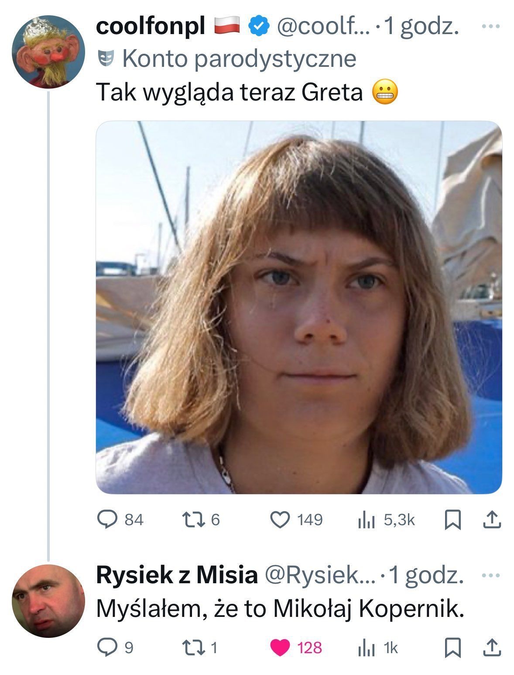
Task: Open coolfonpl profile avatar
Action: (48, 52)
